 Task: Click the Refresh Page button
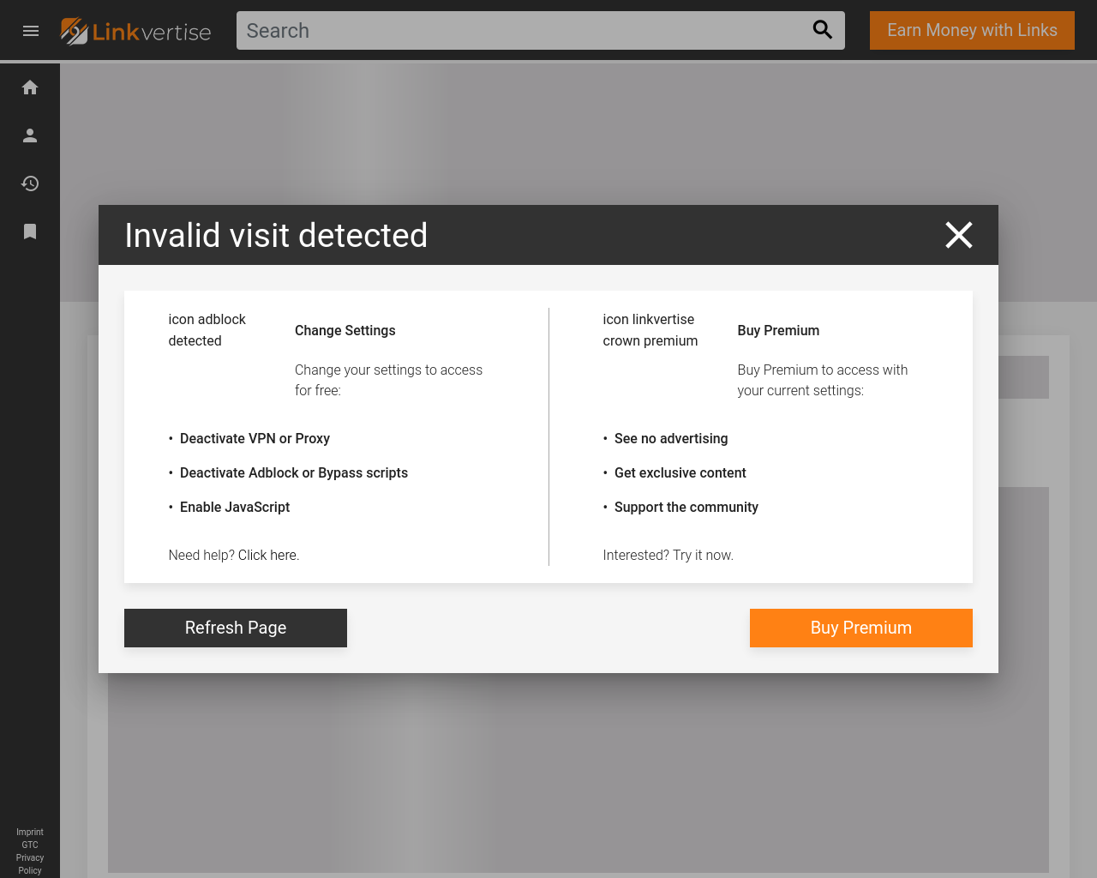(236, 628)
